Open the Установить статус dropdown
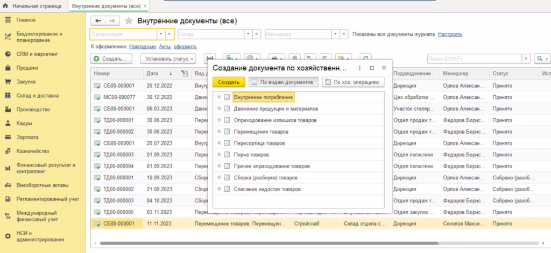 (168, 58)
